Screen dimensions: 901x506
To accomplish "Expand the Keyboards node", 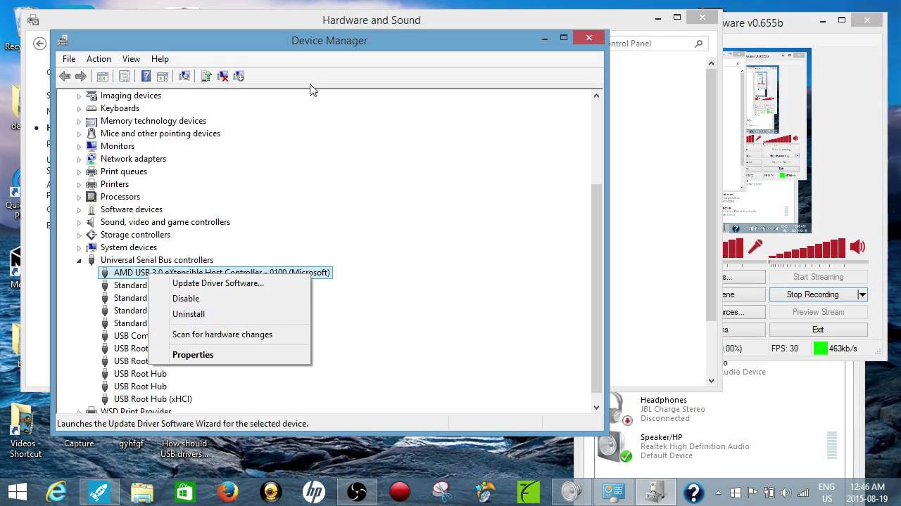I will 80,109.
